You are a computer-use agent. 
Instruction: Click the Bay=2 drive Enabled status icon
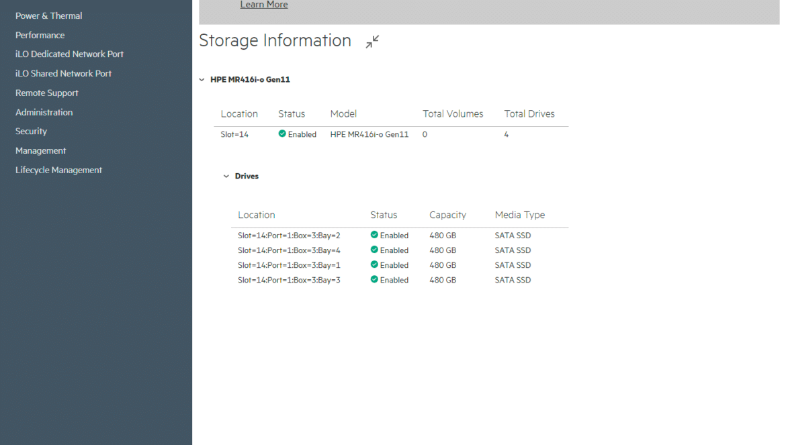[374, 235]
